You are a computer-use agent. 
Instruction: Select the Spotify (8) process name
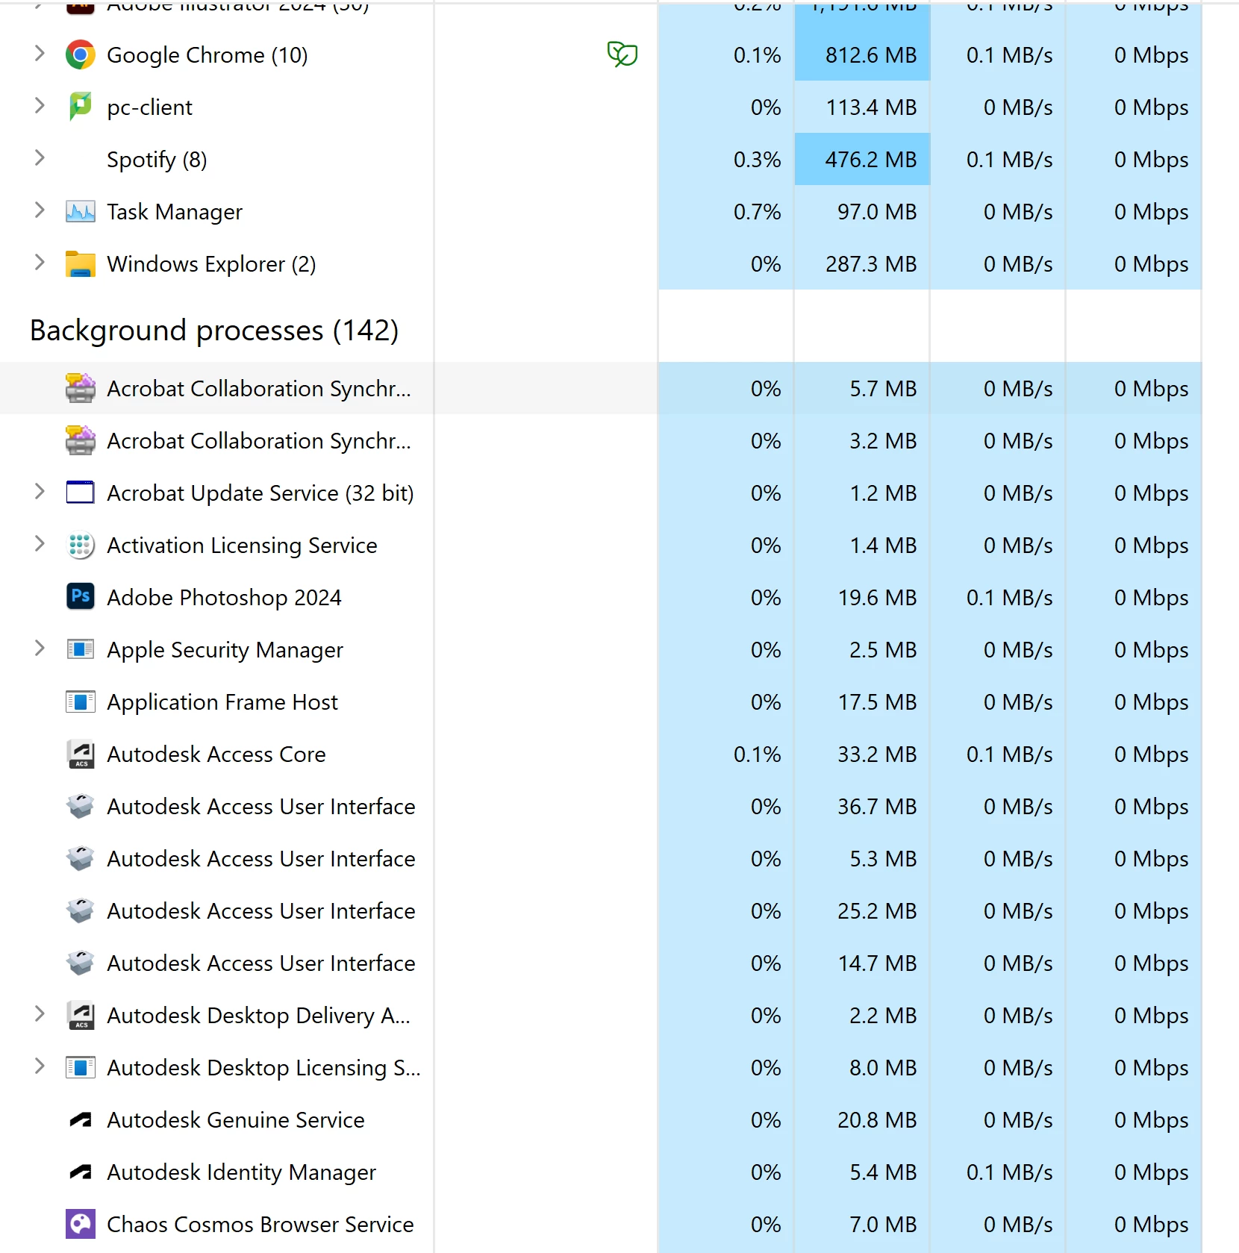coord(157,160)
